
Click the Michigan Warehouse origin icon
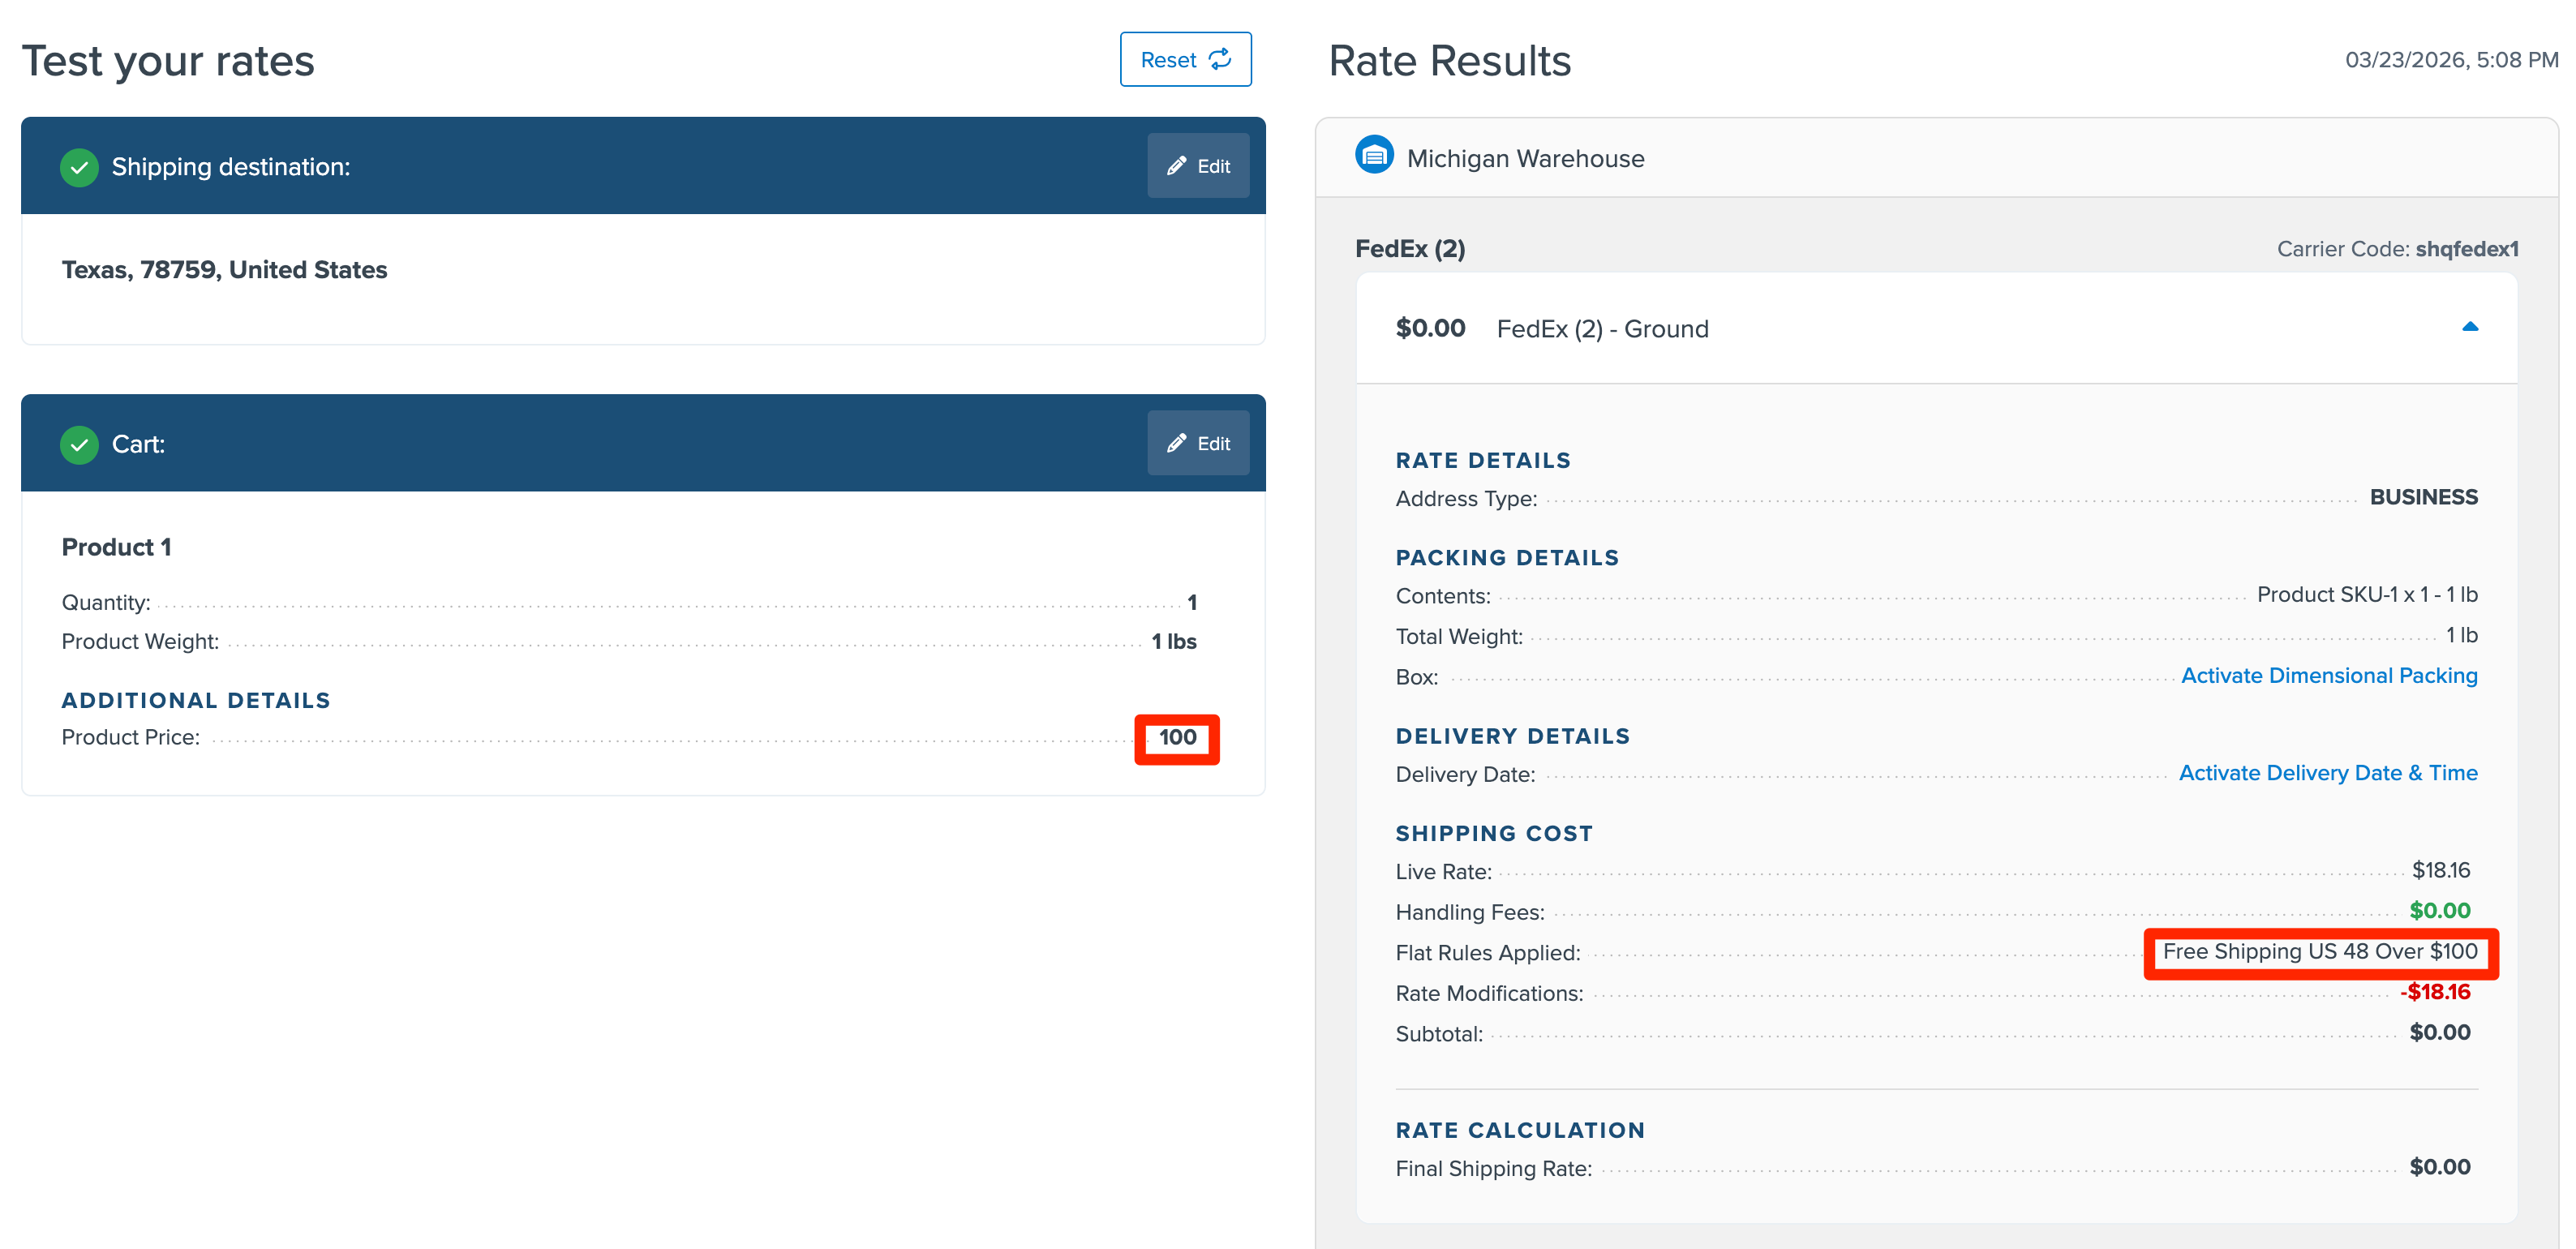click(x=1374, y=156)
